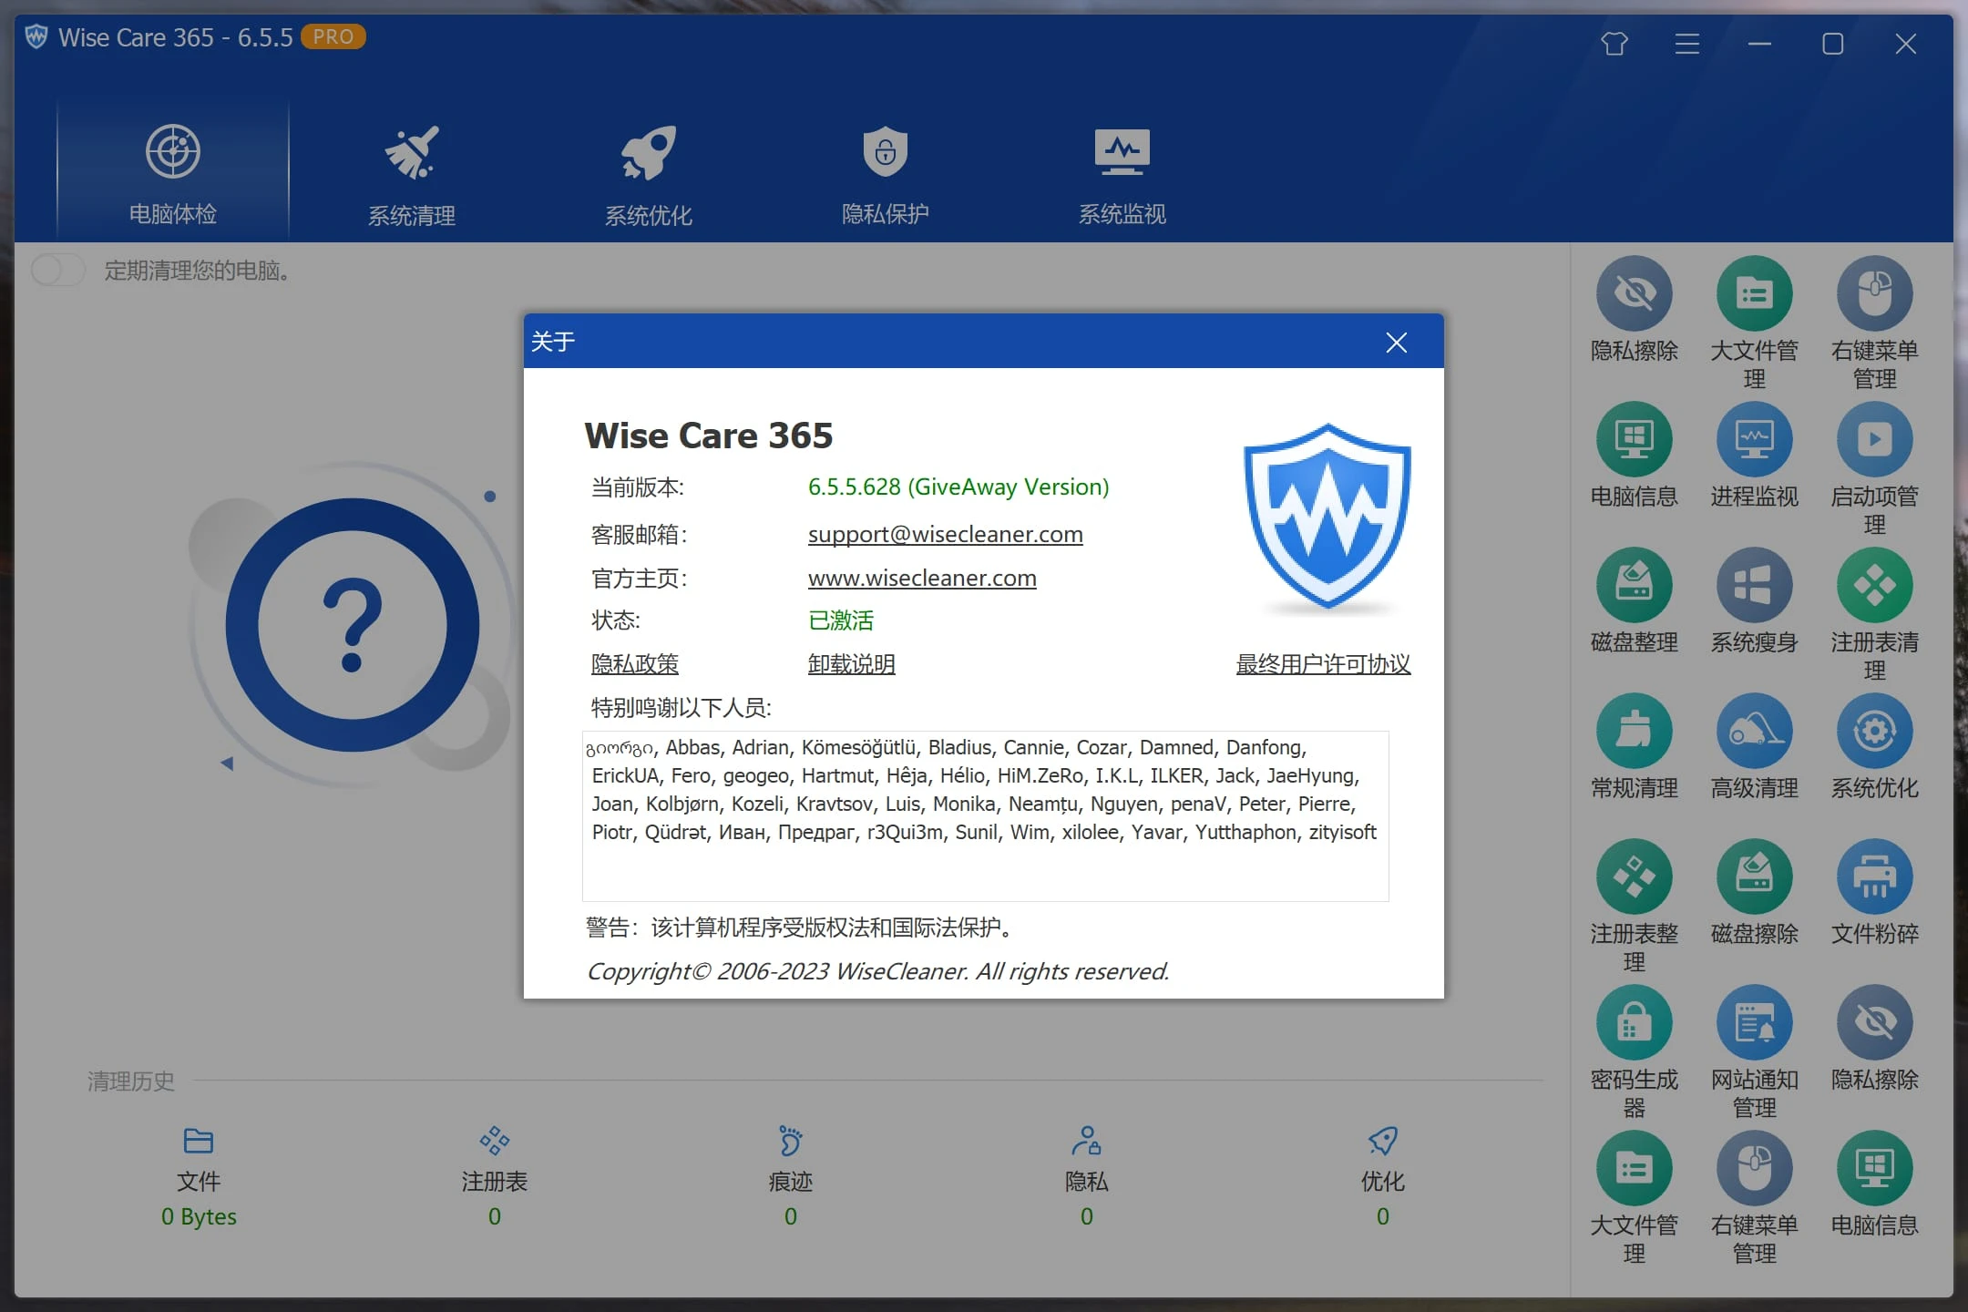This screenshot has width=1968, height=1312.
Task: Open 常规清理 tool icon
Action: click(x=1634, y=731)
